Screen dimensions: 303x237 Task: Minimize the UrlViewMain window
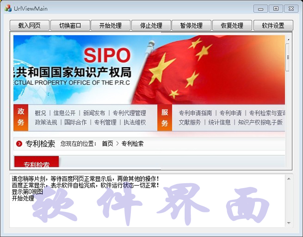[x=261, y=9]
